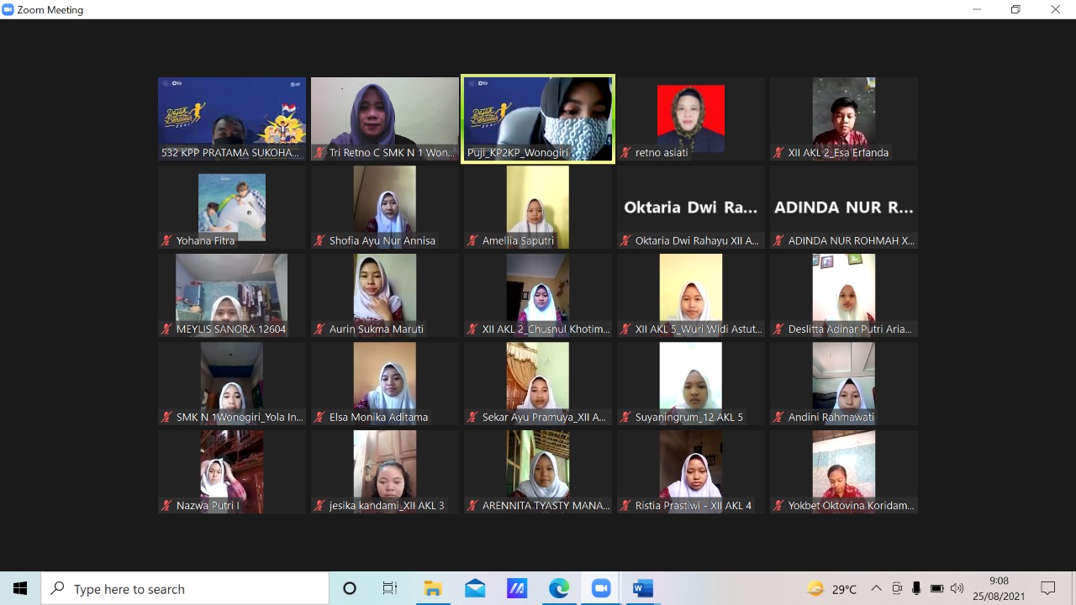Screen dimensions: 1076x605
Task: Click the muted mic icon beside Andini Rahmawati
Action: click(x=778, y=418)
